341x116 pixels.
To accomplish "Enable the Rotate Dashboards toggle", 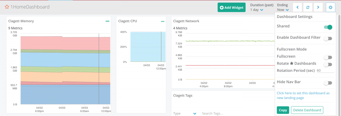I will coord(328,65).
